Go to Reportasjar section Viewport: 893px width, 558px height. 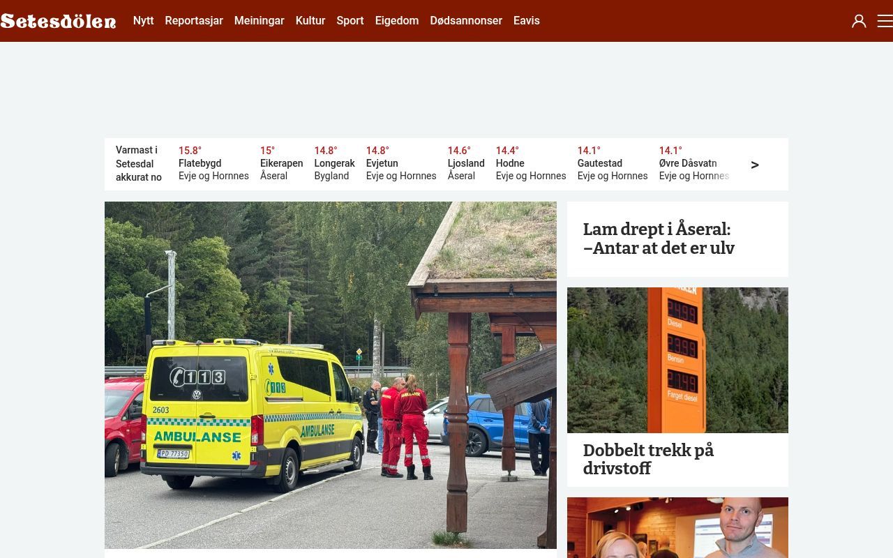[194, 21]
